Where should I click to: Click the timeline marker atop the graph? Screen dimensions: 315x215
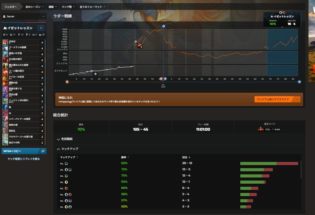coord(163,26)
